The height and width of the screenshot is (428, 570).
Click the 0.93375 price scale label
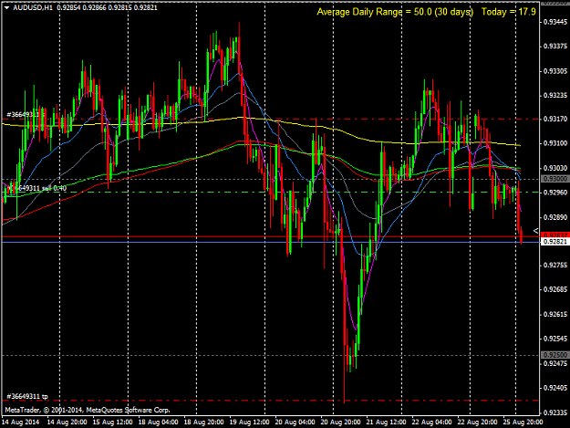[555, 47]
